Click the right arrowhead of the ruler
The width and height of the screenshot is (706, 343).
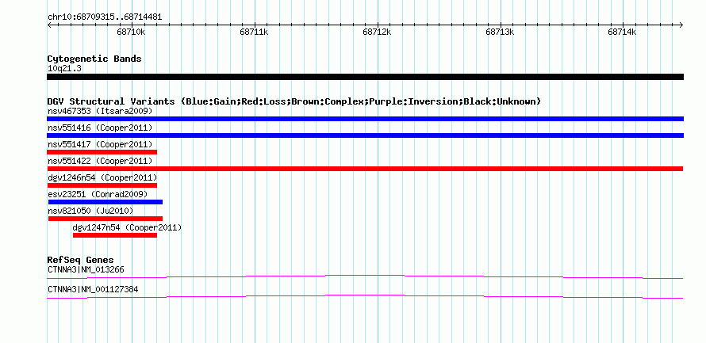click(681, 25)
